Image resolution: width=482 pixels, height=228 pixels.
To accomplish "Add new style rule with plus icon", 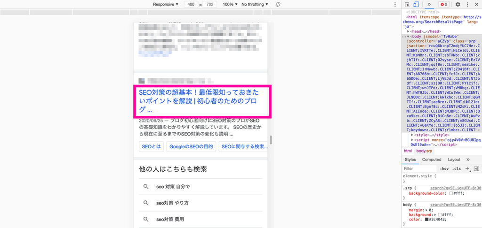I will [467, 168].
